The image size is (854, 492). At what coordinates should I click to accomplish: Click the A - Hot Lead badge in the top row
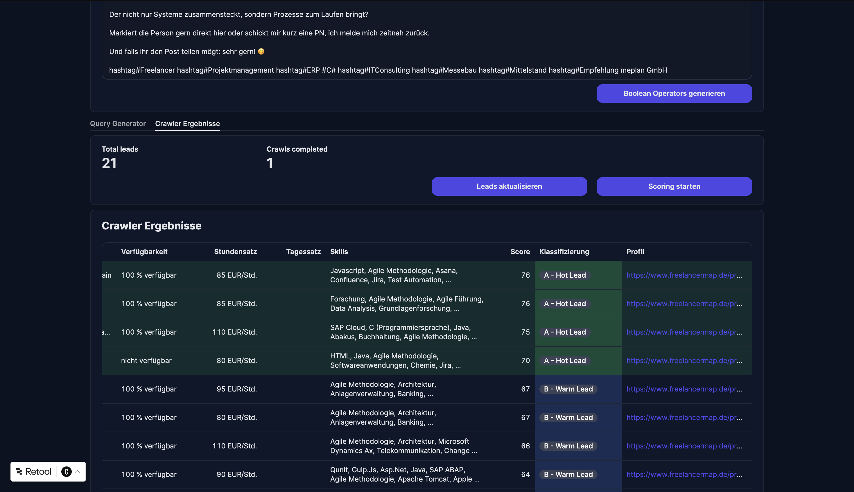564,275
